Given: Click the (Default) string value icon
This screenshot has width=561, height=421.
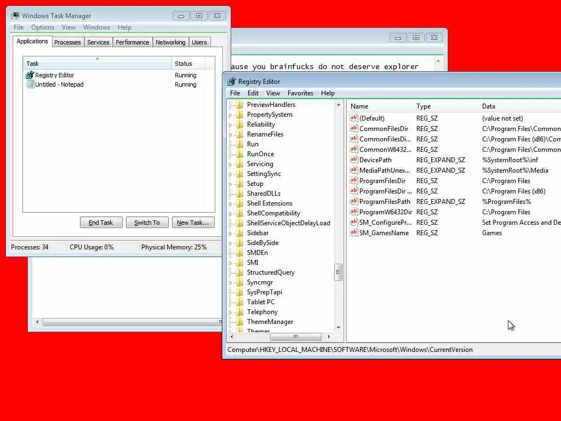Looking at the screenshot, I should pyautogui.click(x=354, y=118).
